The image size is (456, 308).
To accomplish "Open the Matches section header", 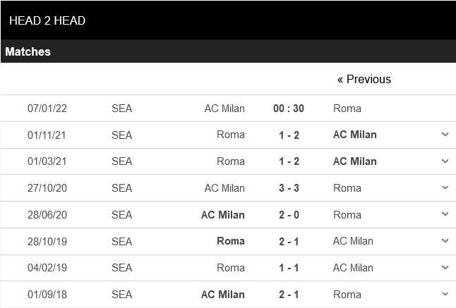I will (28, 51).
